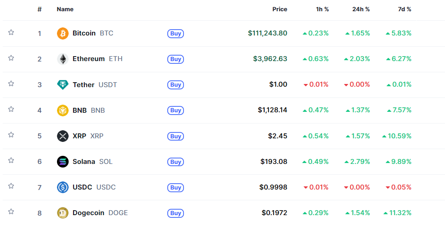Sort the table by Price column
This screenshot has width=445, height=225.
coord(279,9)
